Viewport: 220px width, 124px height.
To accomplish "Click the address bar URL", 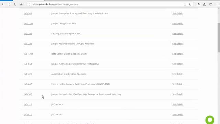I will 55,4.
